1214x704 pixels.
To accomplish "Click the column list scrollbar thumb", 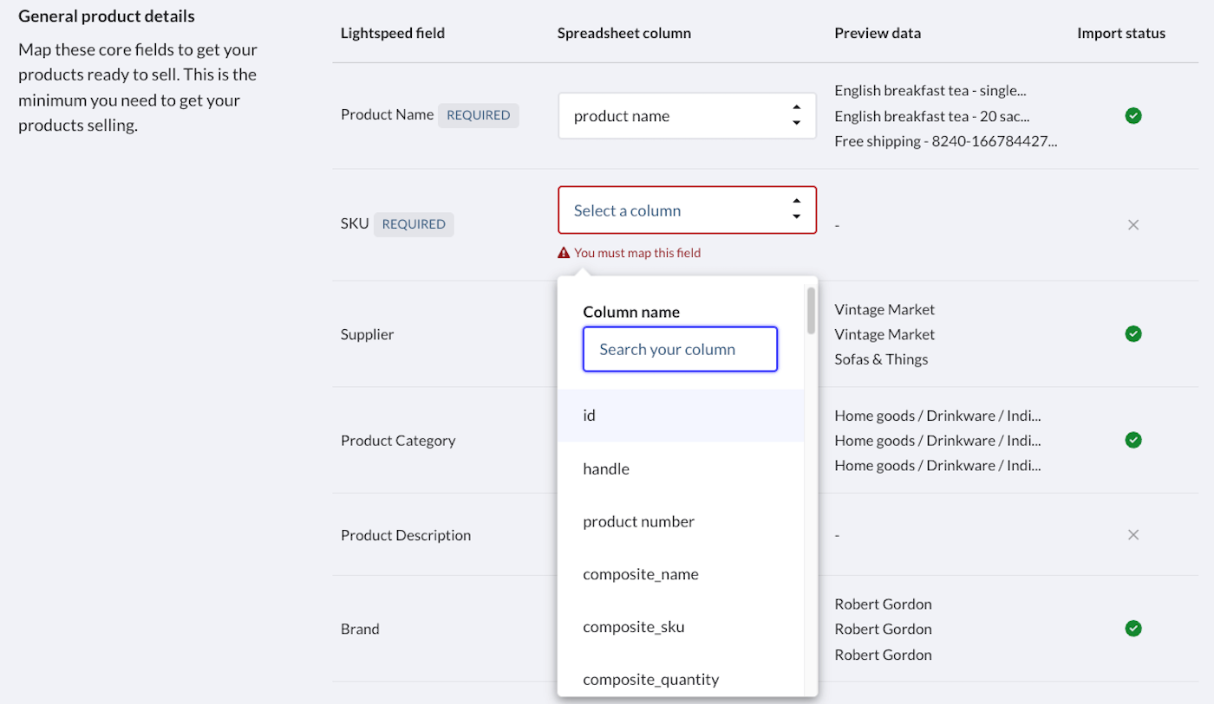I will point(811,311).
